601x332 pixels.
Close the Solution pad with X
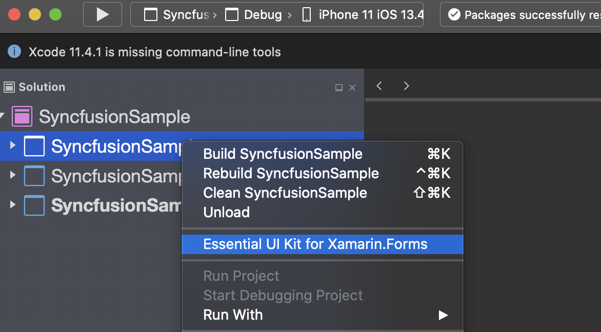[x=352, y=88]
